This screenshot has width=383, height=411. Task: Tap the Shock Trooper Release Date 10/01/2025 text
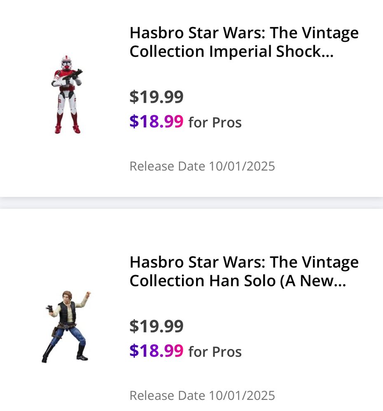202,166
